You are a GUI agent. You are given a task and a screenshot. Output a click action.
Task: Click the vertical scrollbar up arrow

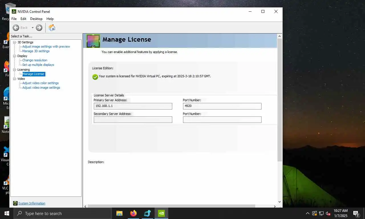click(279, 36)
